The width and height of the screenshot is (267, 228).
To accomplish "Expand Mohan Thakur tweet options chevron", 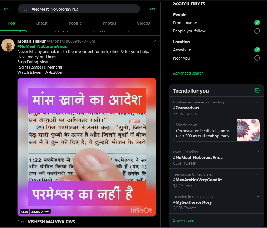I will click(x=154, y=41).
